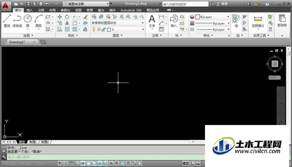The height and width of the screenshot is (167, 292).
Task: Click the Rectangular Array tool icon
Action: click(74, 29)
